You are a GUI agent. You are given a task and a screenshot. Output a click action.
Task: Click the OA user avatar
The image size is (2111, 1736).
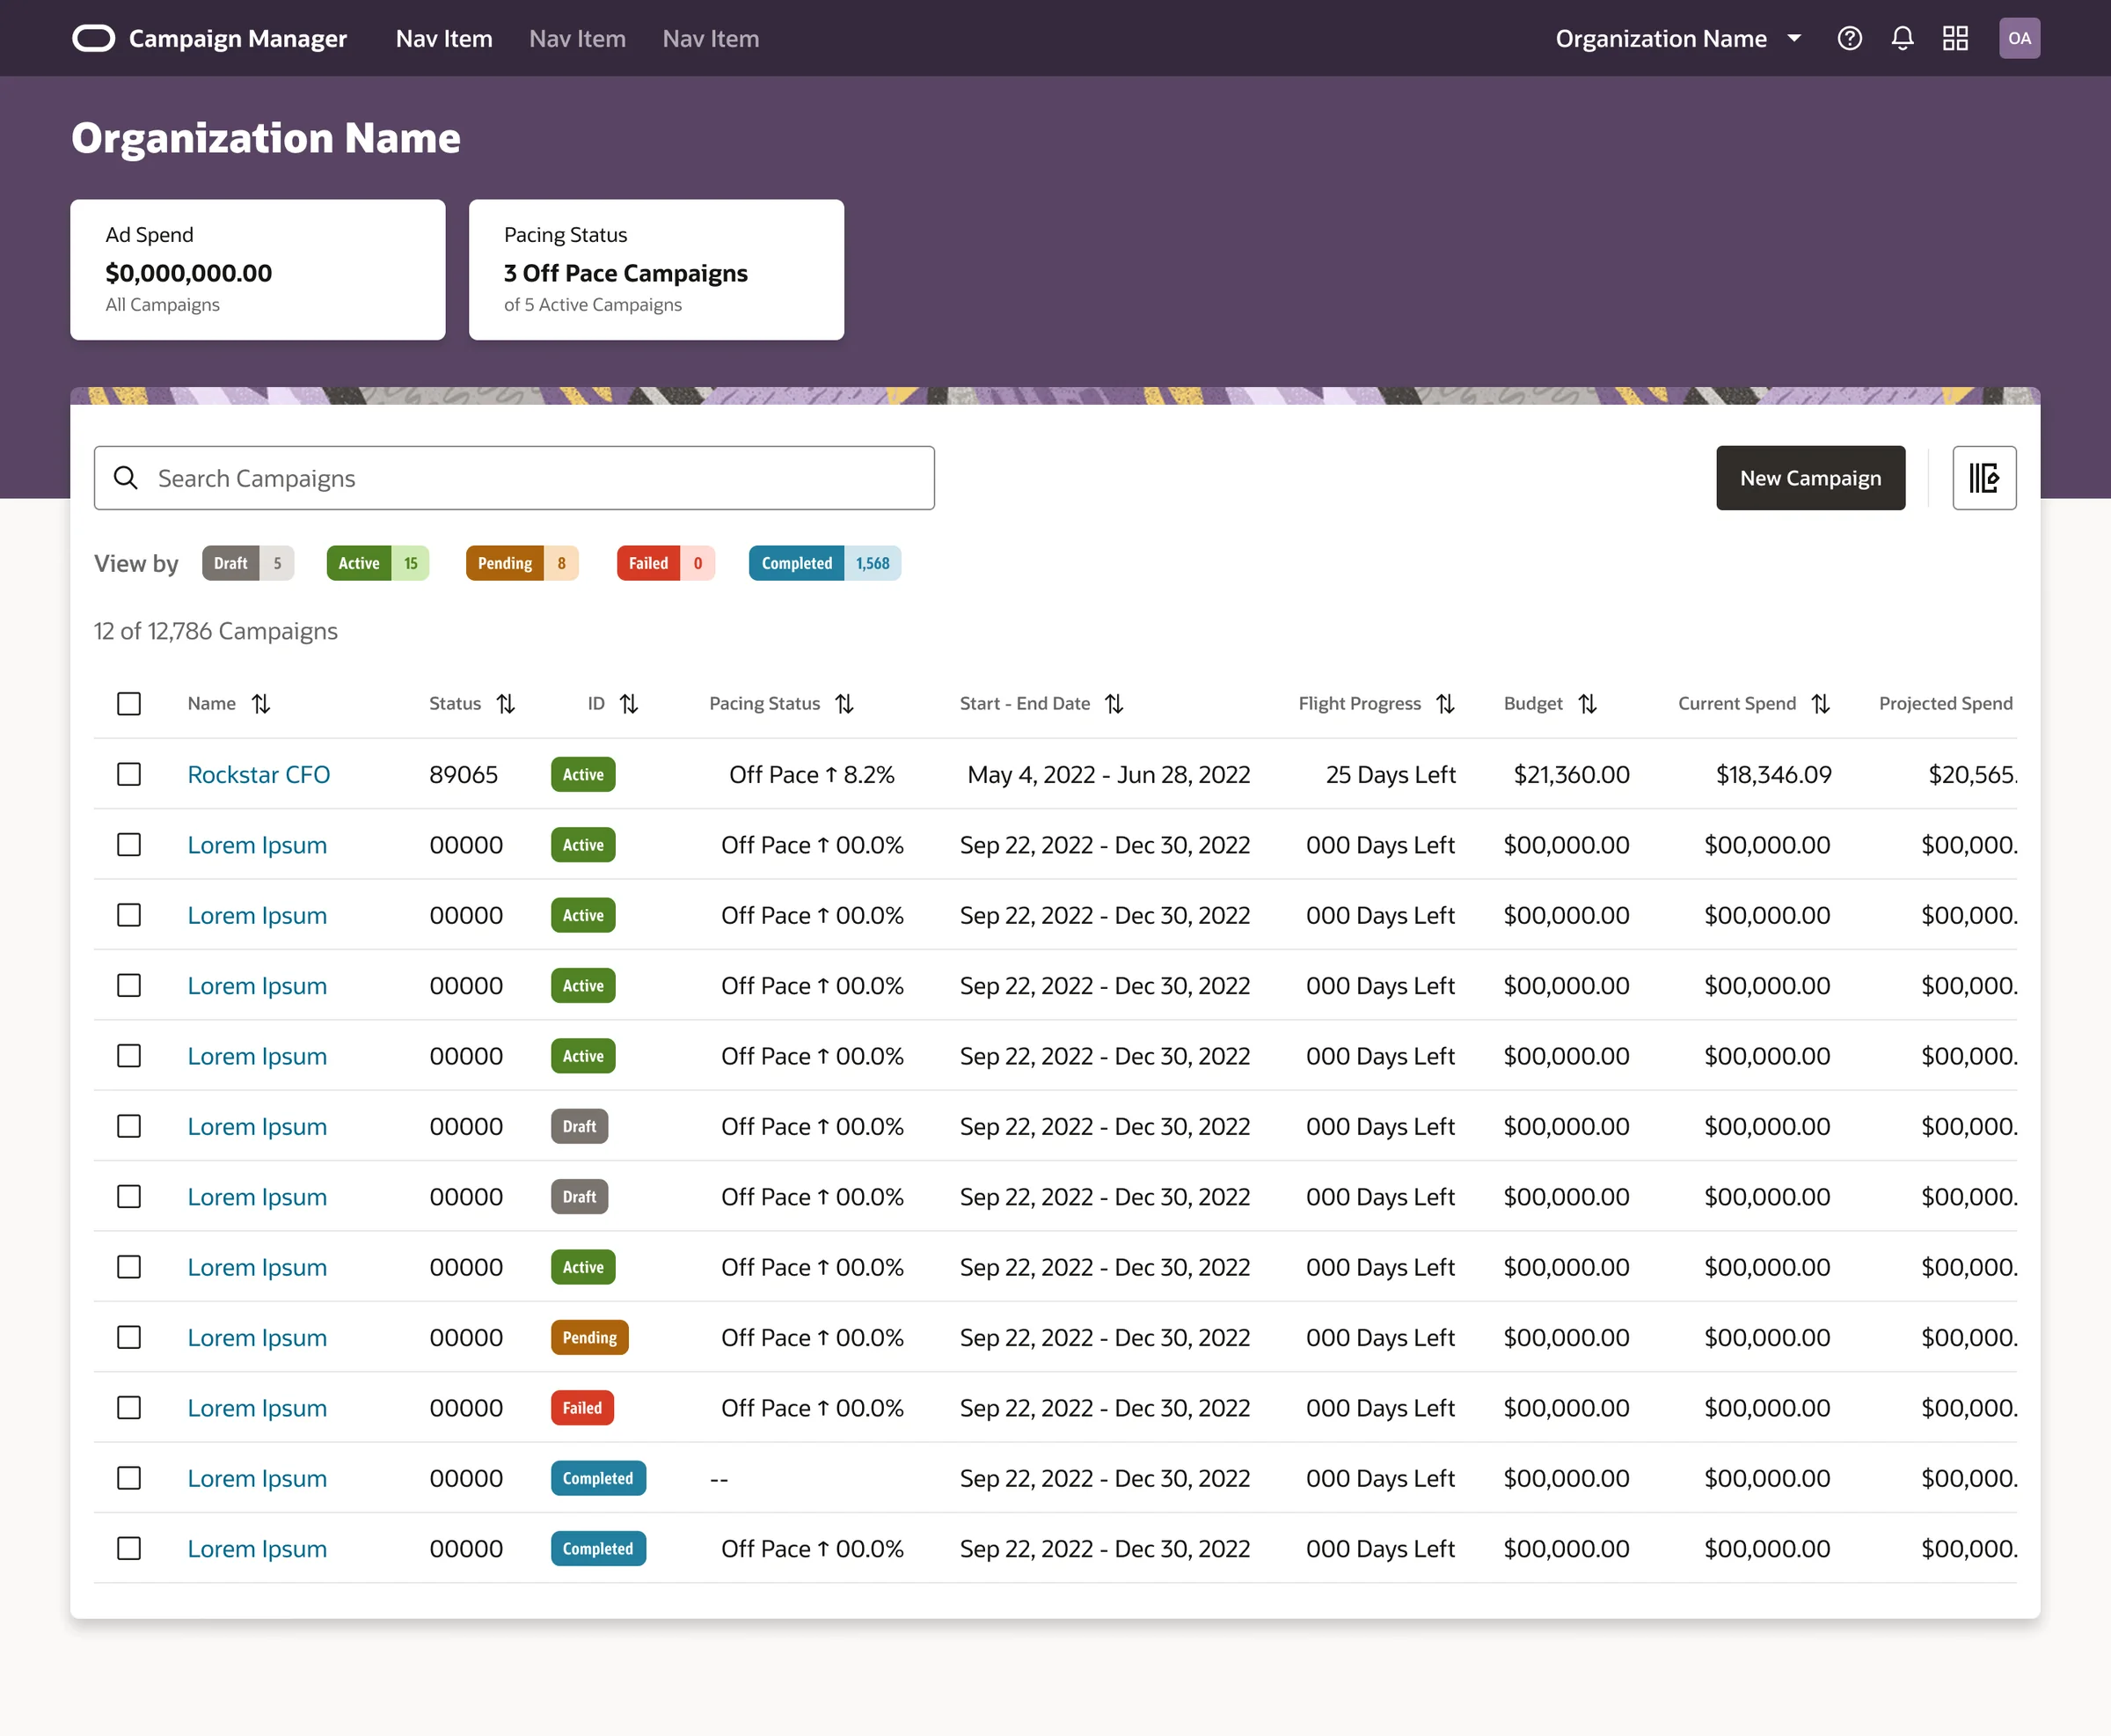[x=2019, y=38]
